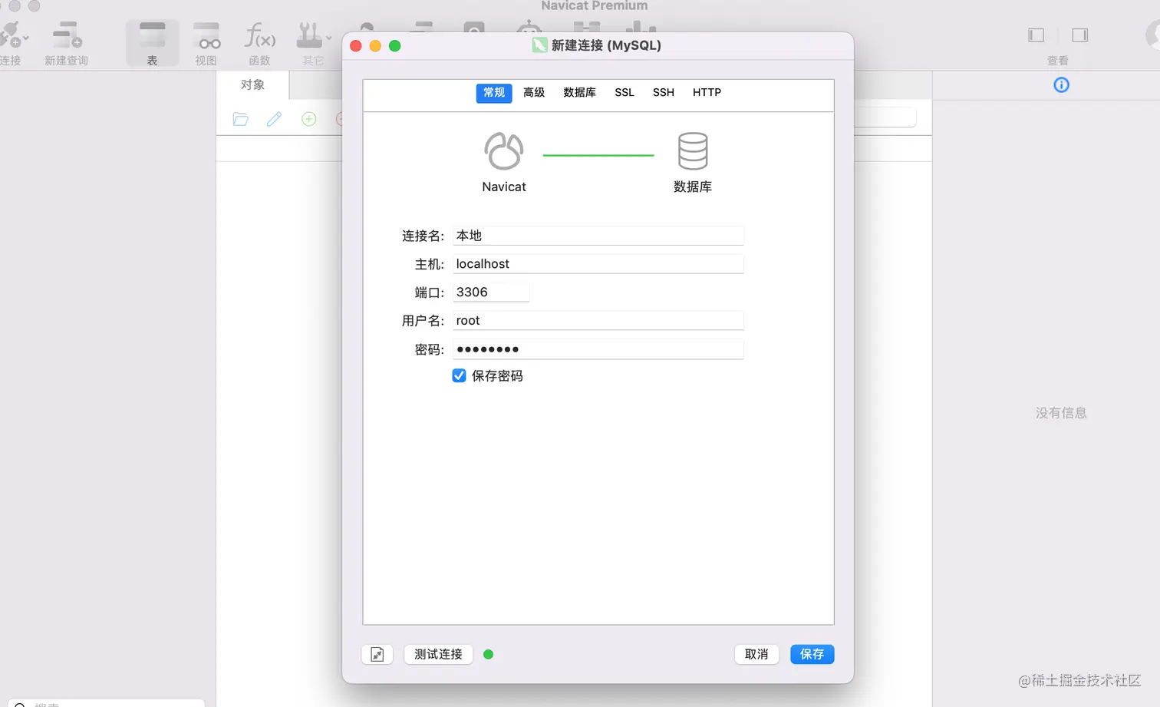This screenshot has height=707, width=1160.
Task: Click the database cylinder icon in dialog
Action: tap(693, 151)
